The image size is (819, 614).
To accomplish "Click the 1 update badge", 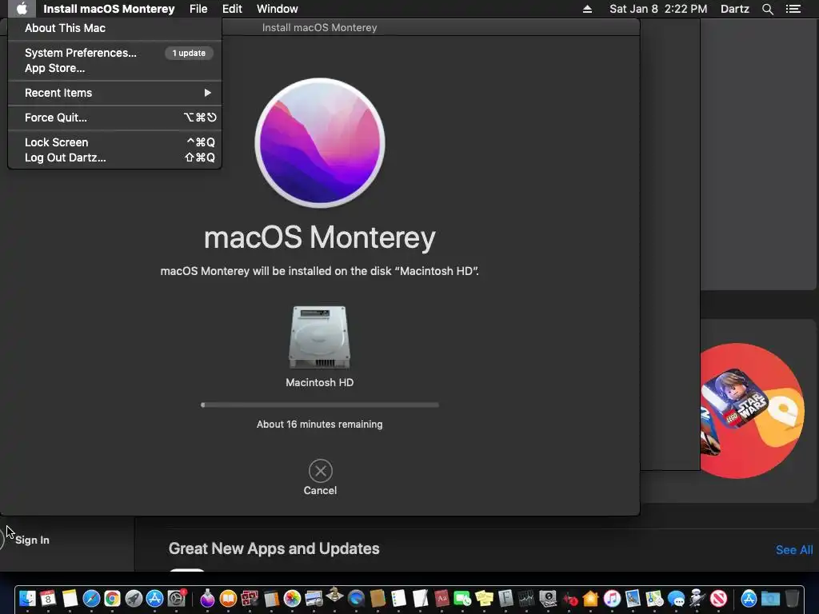I will pos(189,53).
